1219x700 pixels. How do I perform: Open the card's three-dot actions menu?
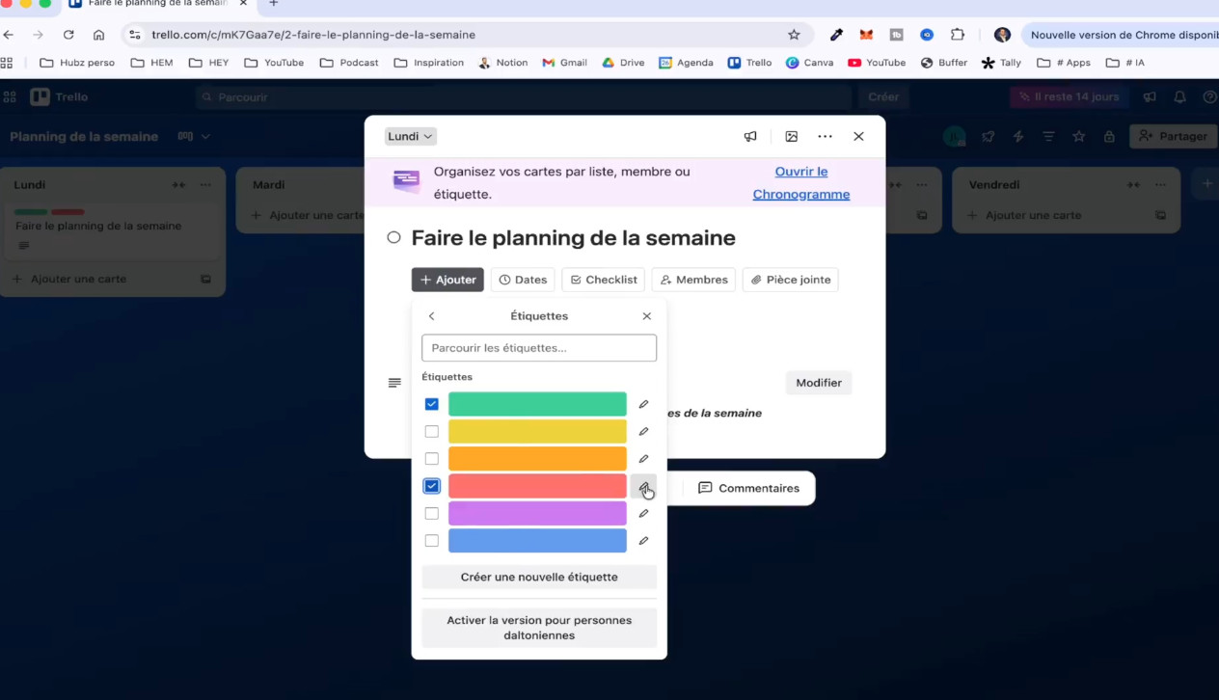click(x=825, y=137)
